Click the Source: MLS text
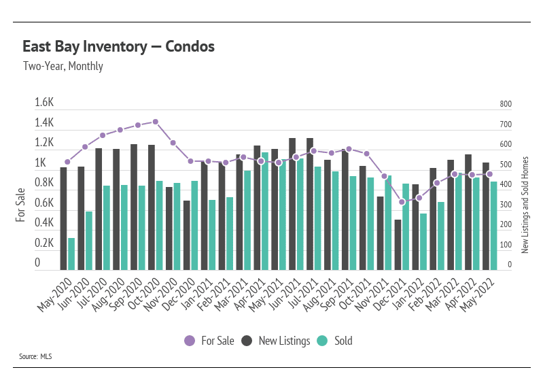Viewport: 543px width, 391px height. [35, 356]
